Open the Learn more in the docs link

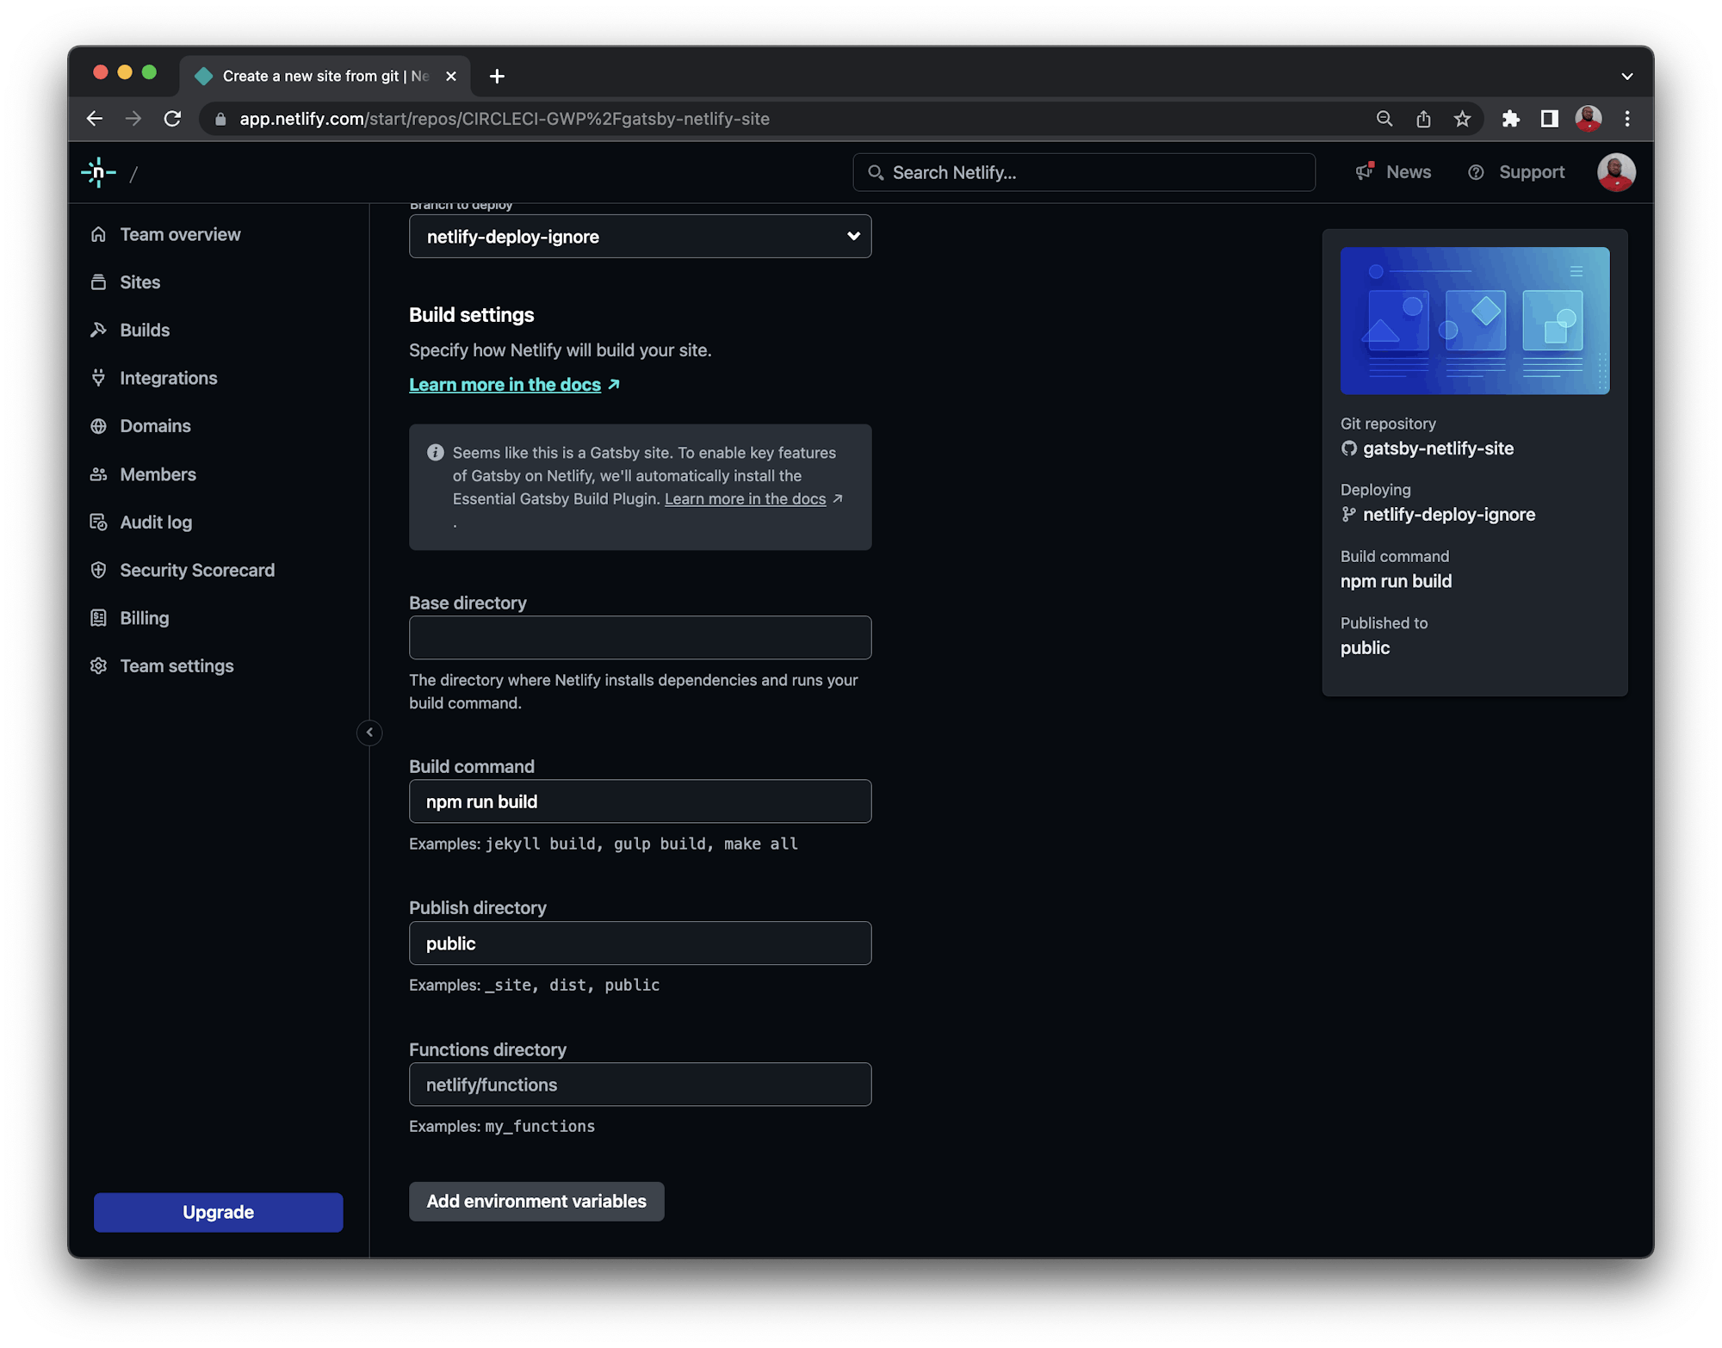(x=504, y=384)
